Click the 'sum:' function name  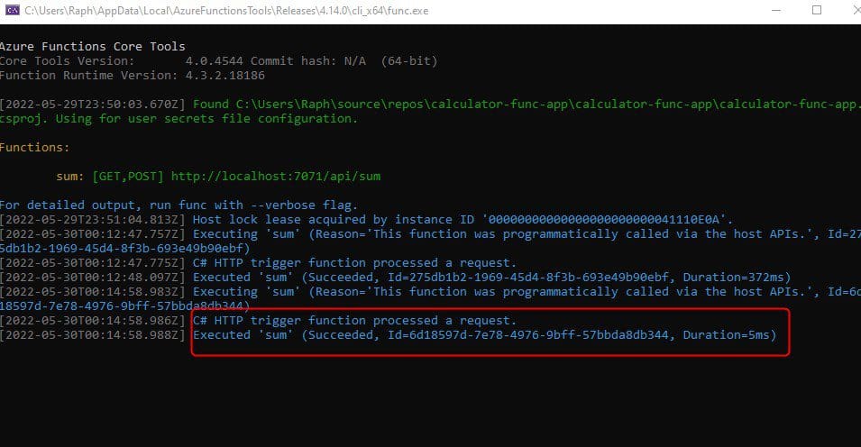point(69,177)
